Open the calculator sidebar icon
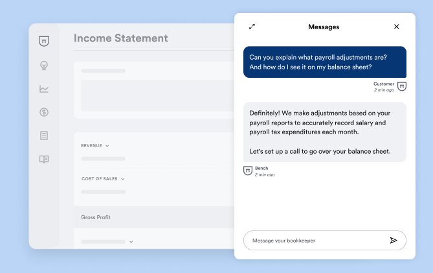Screen dimensions: 433x273 (x=44, y=136)
